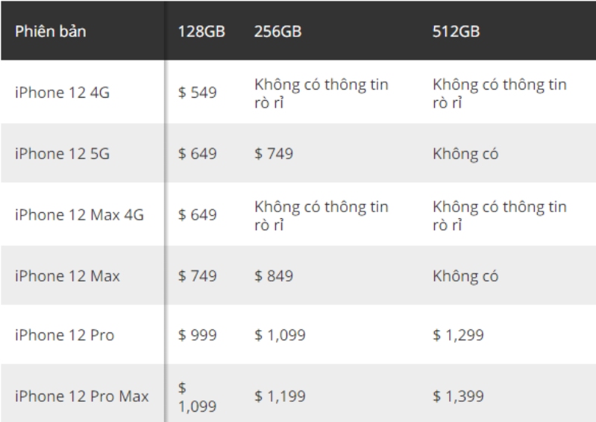Click iPhone 12 Pro 256GB price $ 1,099
Viewport: 596px width, 422px height.
click(x=280, y=335)
